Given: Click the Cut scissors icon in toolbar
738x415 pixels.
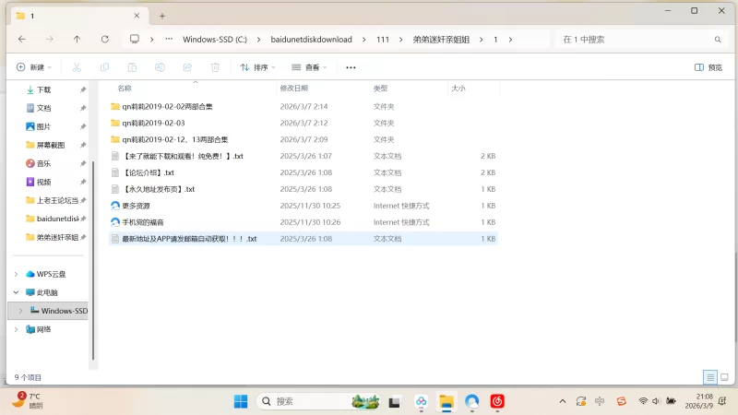Looking at the screenshot, I should pos(77,67).
